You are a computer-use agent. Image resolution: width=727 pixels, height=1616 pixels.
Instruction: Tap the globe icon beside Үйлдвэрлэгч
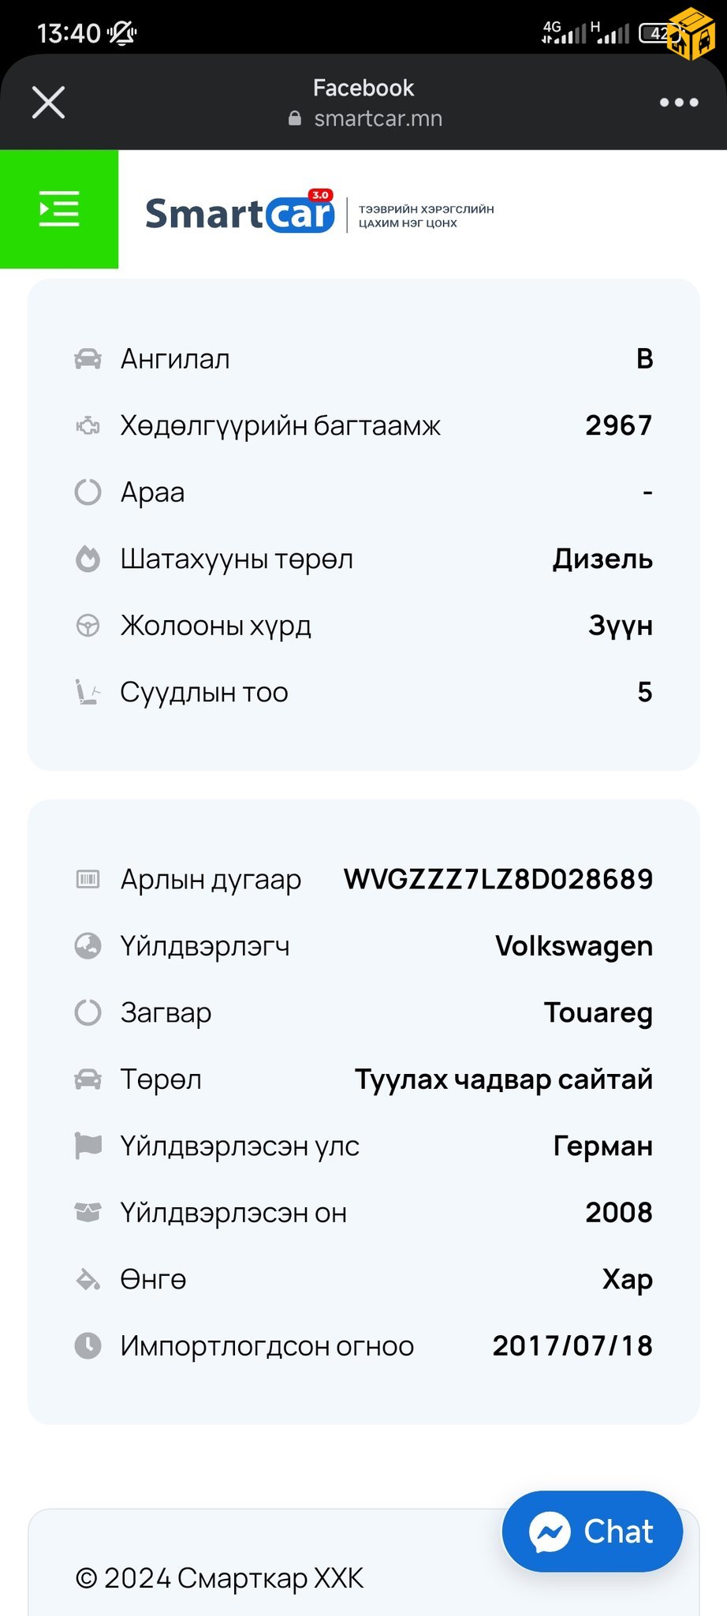point(88,945)
